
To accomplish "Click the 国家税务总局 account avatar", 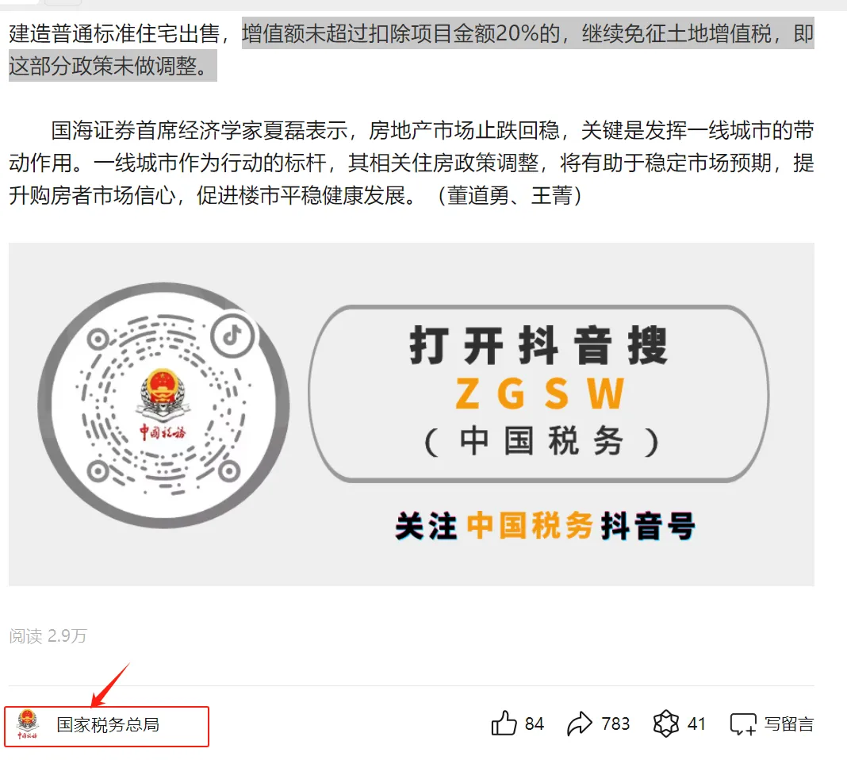I will (27, 724).
